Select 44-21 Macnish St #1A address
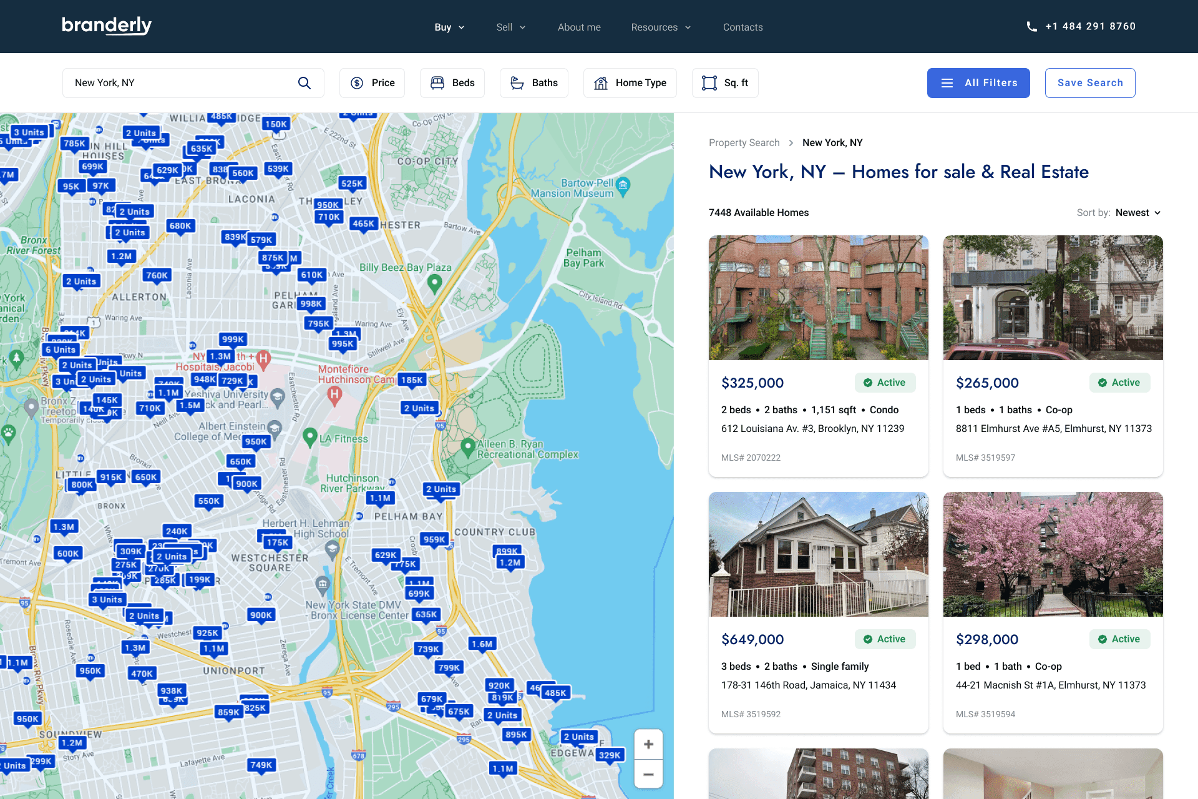1198x799 pixels. pos(1051,685)
